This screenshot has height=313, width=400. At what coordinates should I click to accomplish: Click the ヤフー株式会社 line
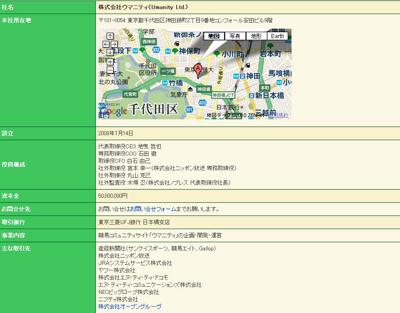[x=117, y=270]
